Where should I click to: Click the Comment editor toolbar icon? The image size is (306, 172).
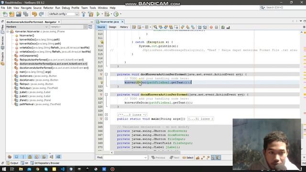223,27
